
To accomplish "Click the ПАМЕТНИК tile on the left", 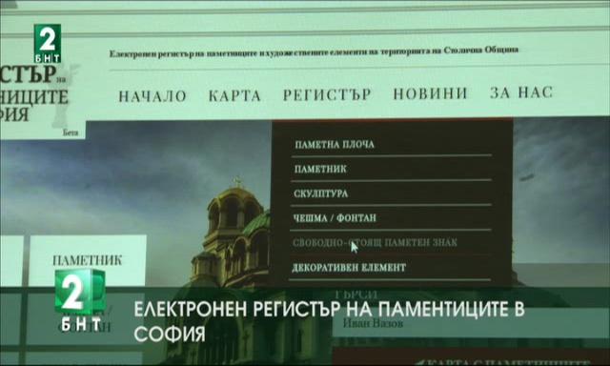I will [88, 260].
